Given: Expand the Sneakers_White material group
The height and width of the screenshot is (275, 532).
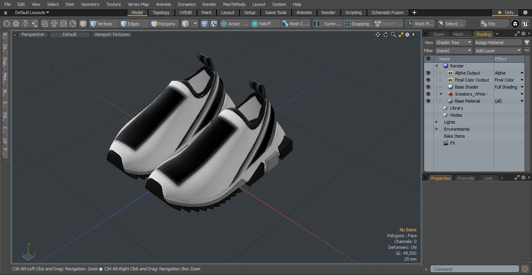Looking at the screenshot, I should [x=441, y=94].
